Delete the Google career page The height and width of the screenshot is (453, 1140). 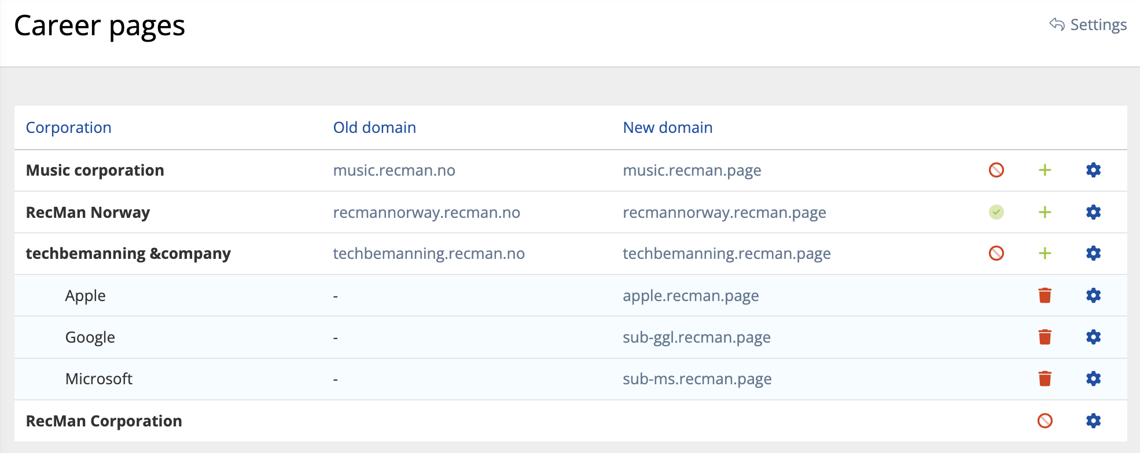[x=1045, y=337]
